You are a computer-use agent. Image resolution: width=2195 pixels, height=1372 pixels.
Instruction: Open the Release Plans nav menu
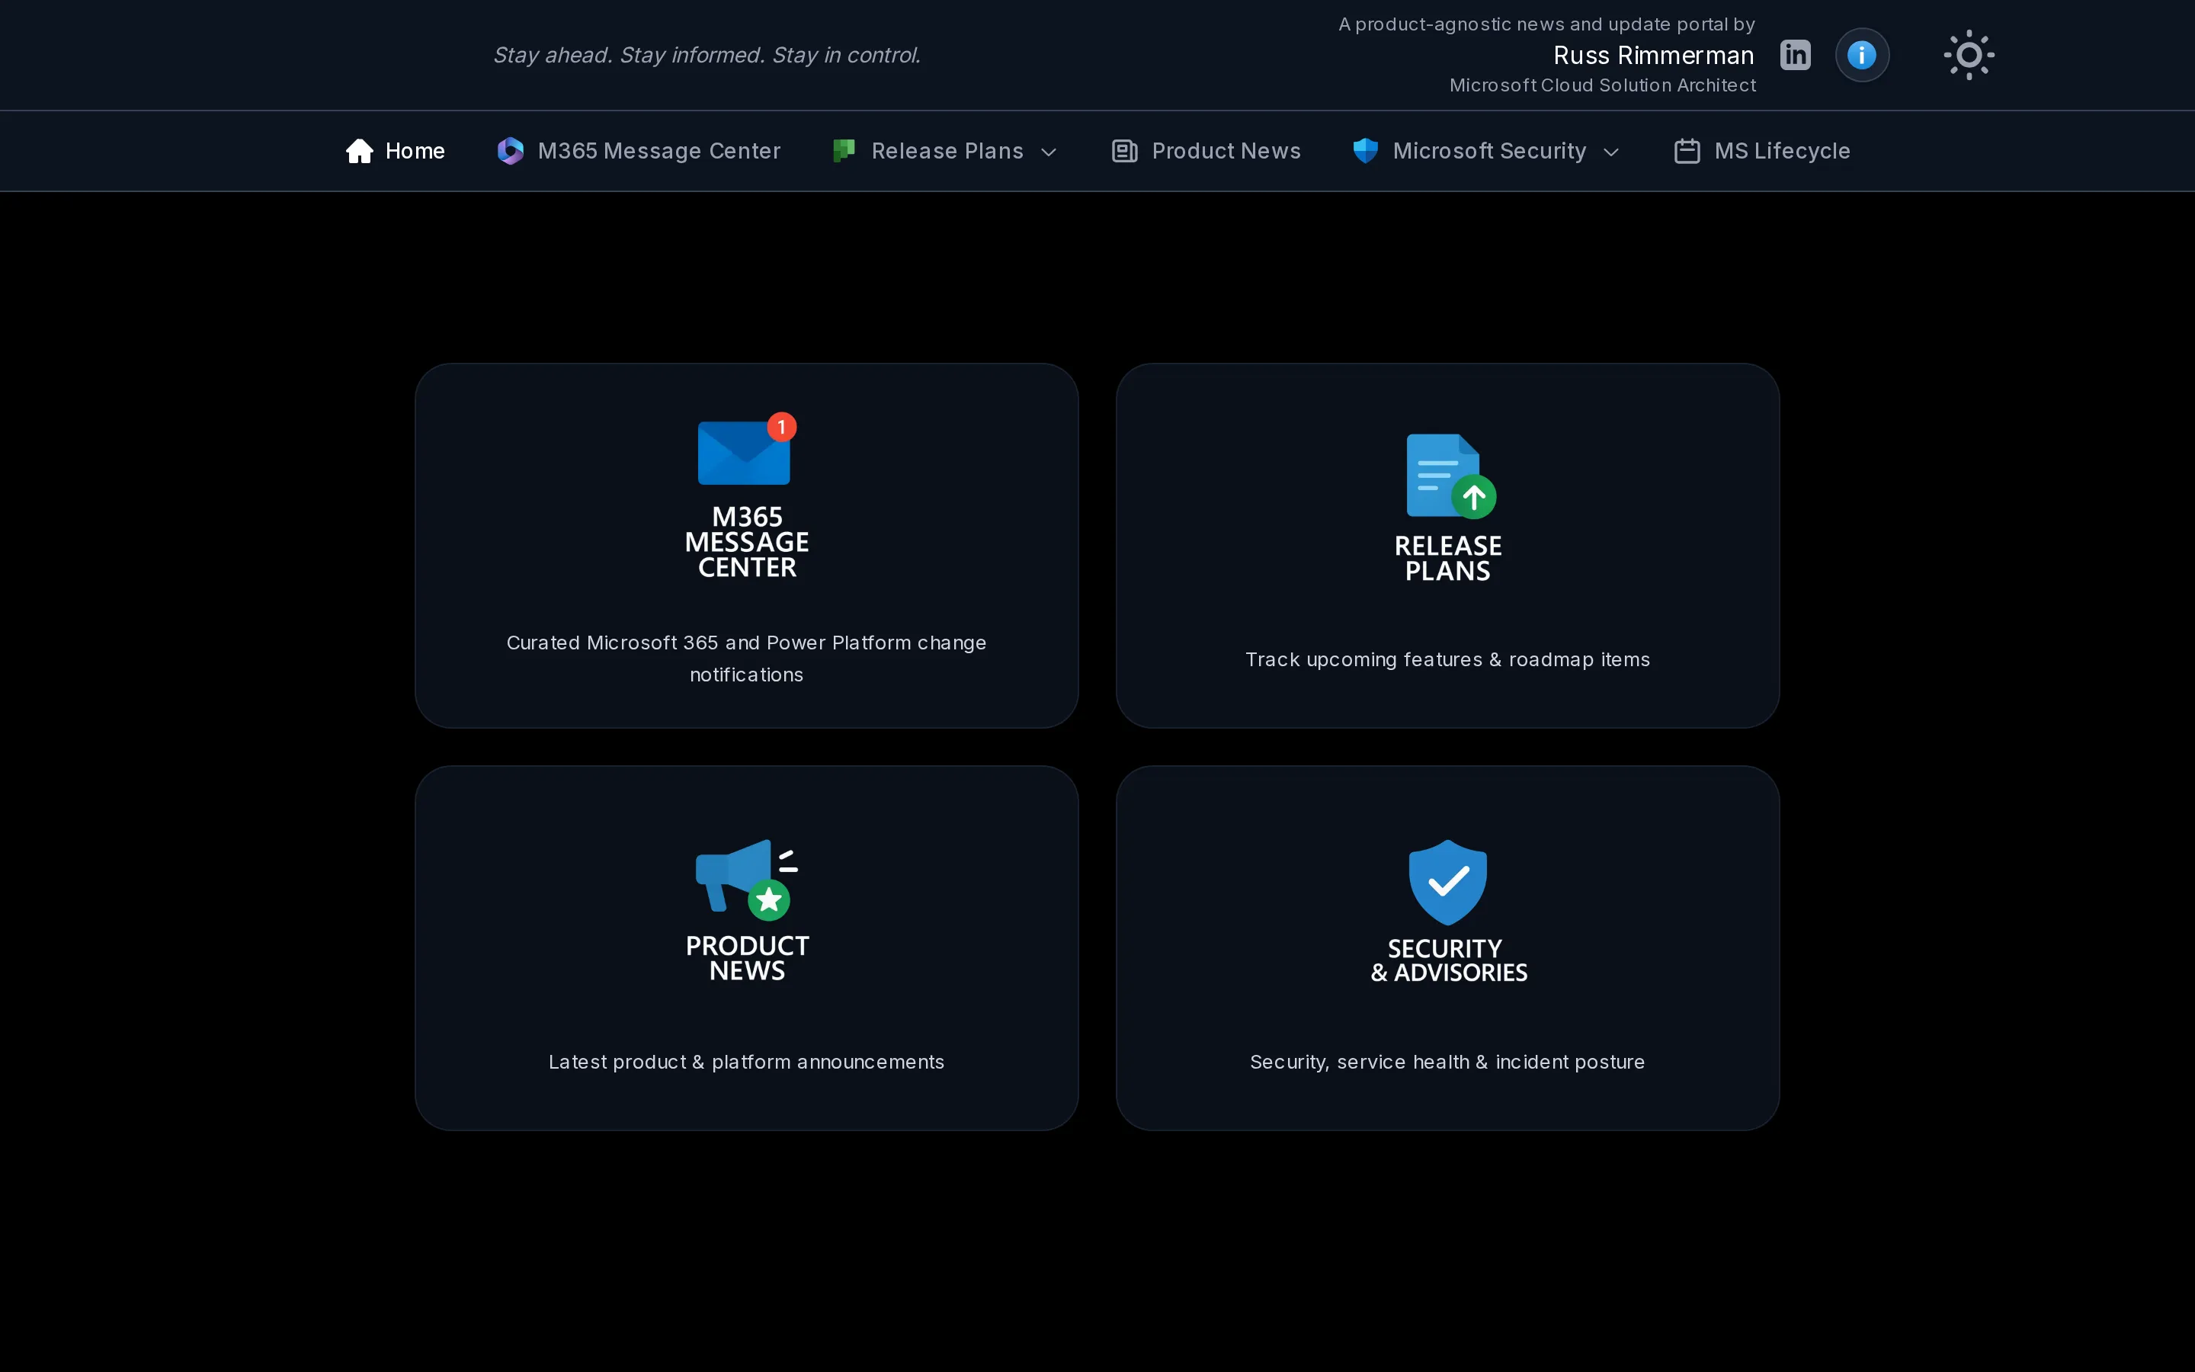[x=945, y=151]
